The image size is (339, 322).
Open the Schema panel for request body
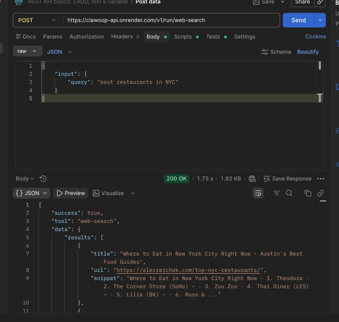pos(276,52)
